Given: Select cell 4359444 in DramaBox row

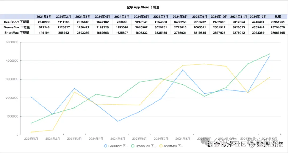Looking at the screenshot, I should tap(258, 27).
